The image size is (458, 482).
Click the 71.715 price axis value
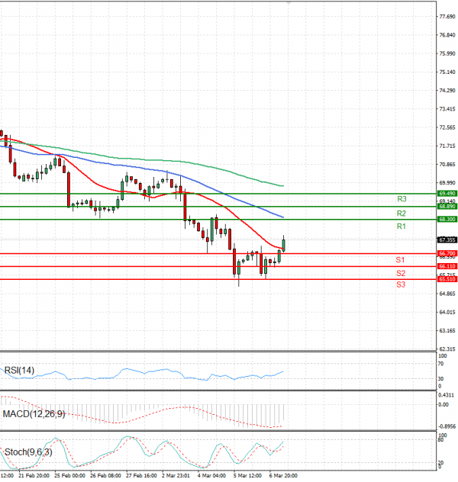tap(447, 146)
